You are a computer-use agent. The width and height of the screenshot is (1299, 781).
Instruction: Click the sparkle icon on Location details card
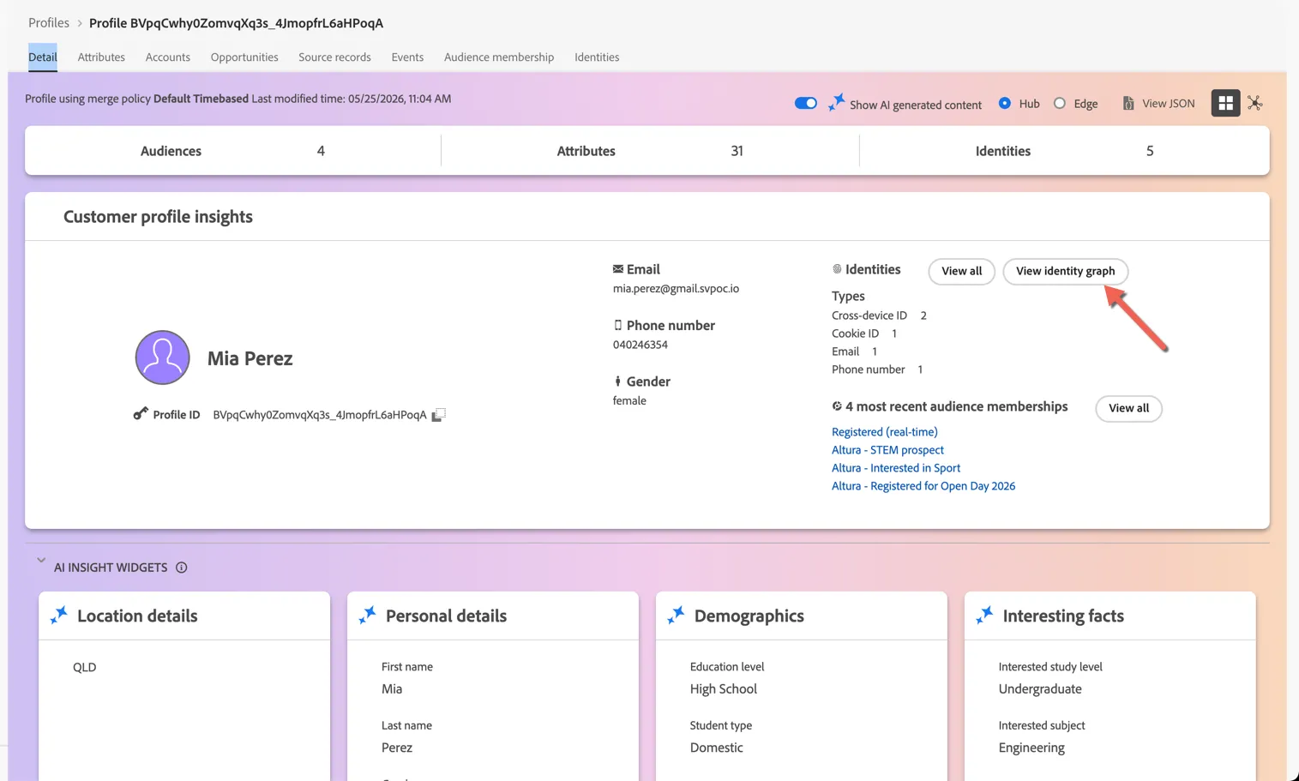click(x=59, y=615)
